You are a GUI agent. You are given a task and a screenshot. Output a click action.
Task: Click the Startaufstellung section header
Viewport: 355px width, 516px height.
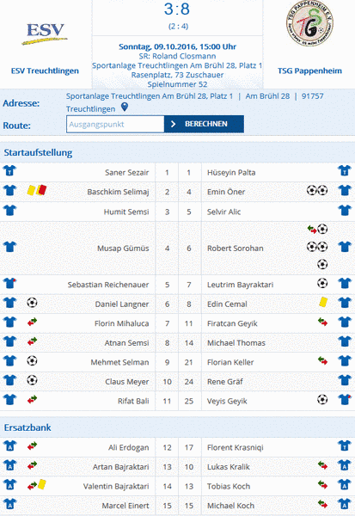click(177, 152)
